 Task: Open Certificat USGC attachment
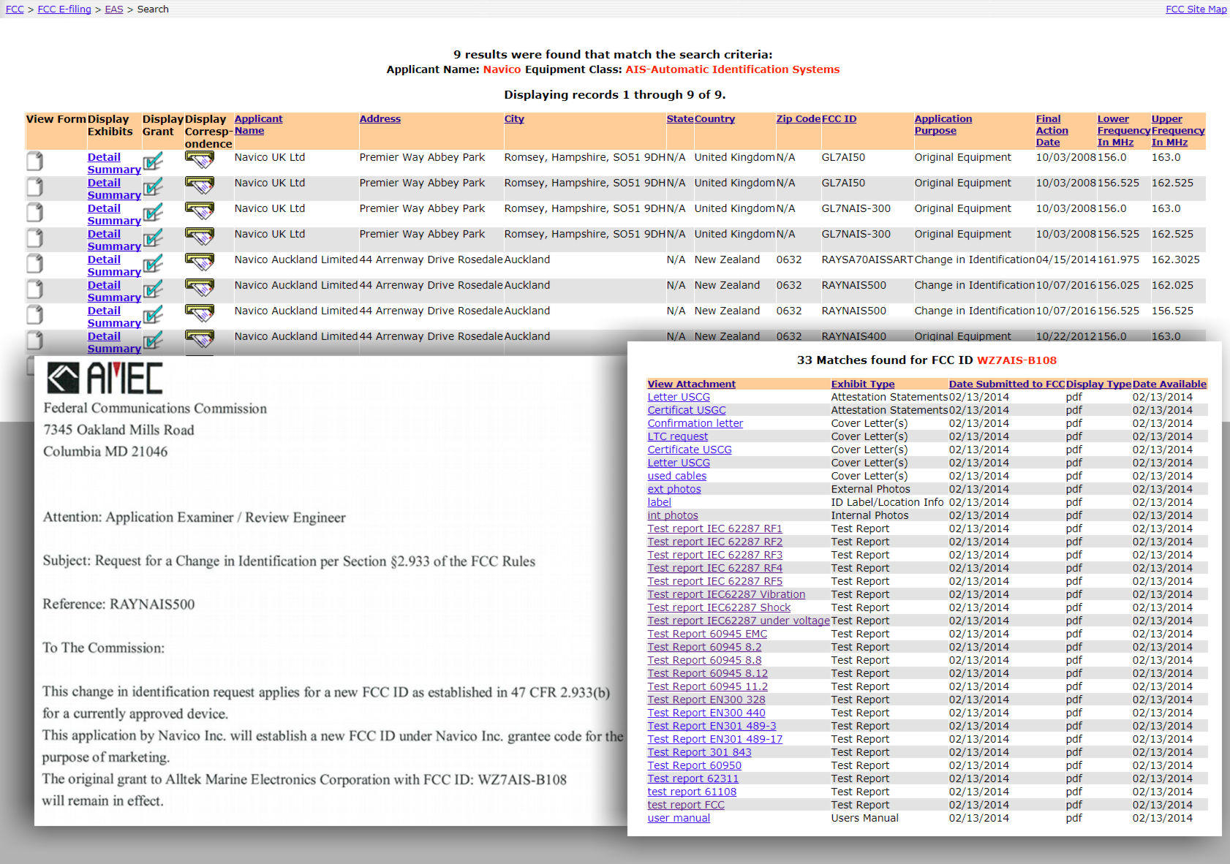click(686, 410)
